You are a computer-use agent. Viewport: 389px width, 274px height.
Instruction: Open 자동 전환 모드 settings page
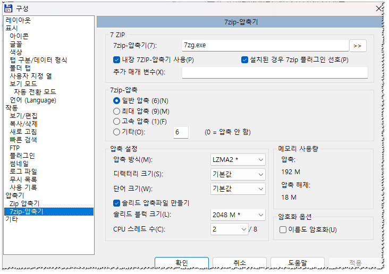[x=35, y=92]
